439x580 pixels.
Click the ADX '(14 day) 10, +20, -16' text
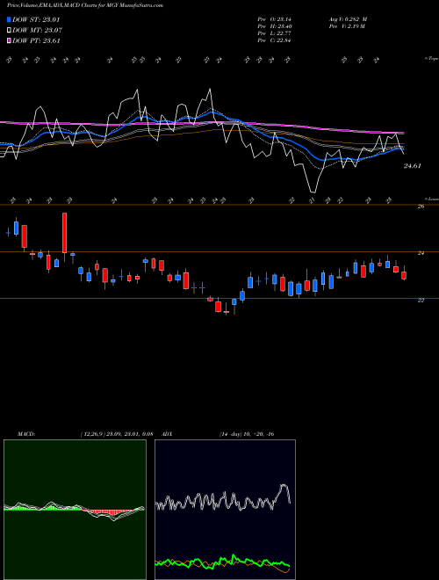247,434
